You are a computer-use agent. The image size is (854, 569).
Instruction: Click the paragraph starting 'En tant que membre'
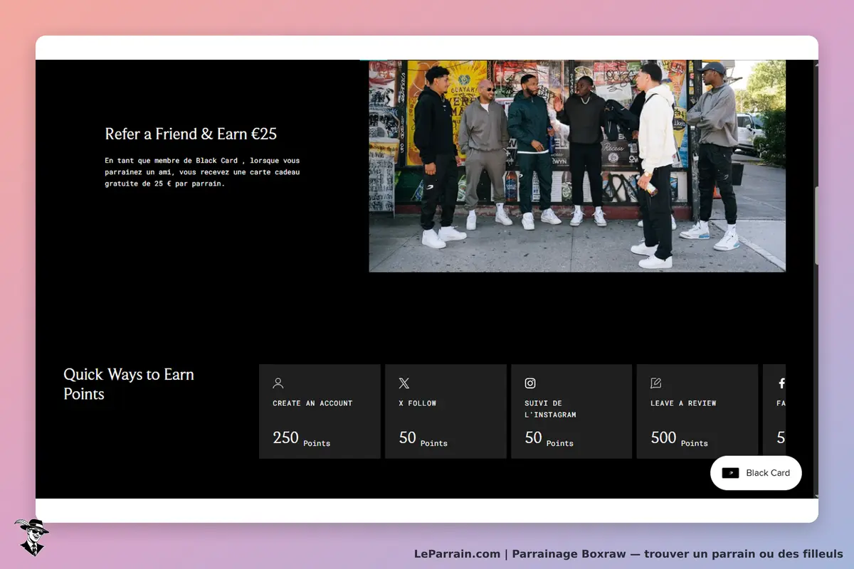[x=202, y=172]
